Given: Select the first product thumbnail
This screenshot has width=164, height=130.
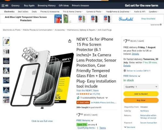Looking at the screenshot, I should click(6, 42).
